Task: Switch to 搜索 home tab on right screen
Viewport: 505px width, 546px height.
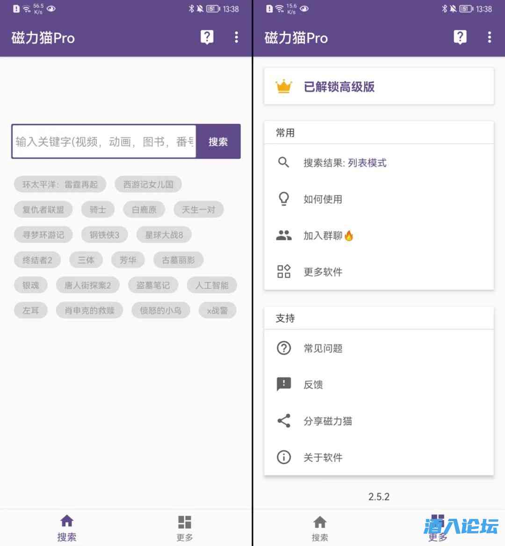Action: (x=320, y=528)
